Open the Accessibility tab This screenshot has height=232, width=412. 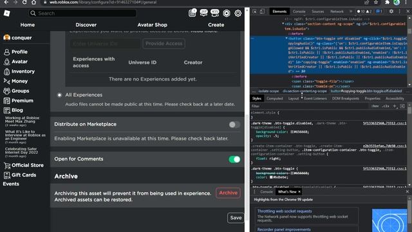[x=395, y=99]
